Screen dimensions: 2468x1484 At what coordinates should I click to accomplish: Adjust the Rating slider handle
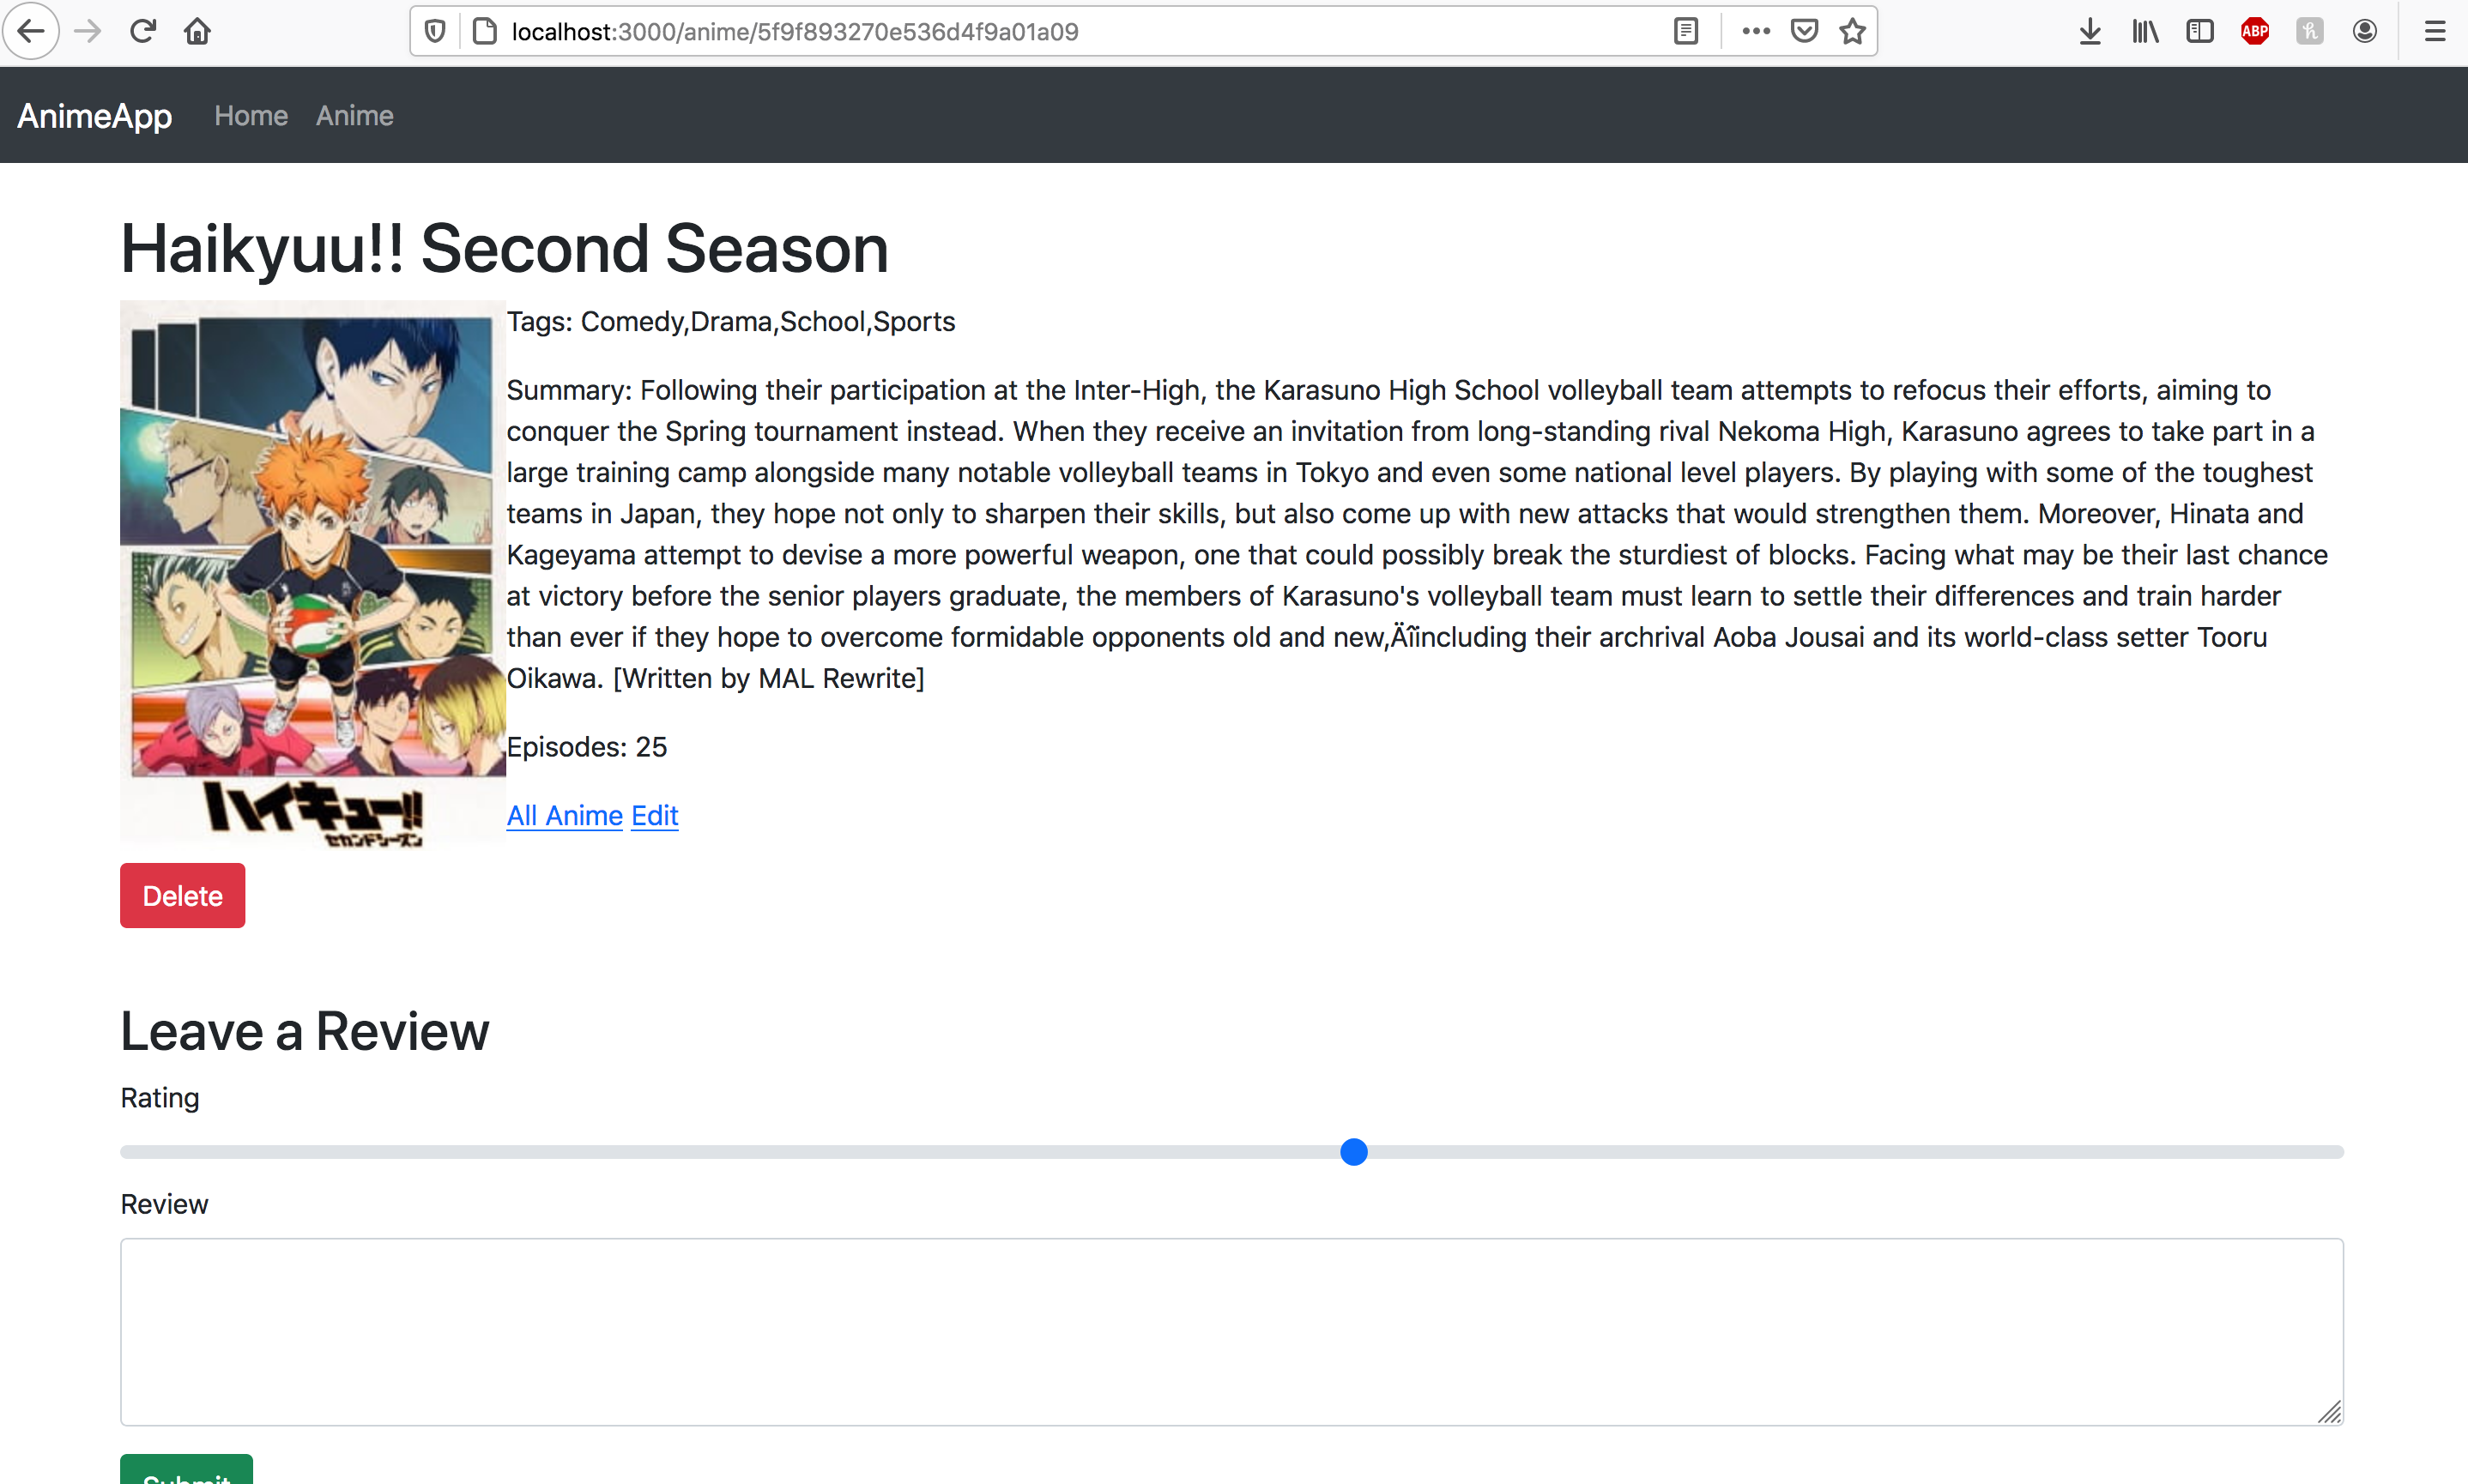(1353, 1152)
